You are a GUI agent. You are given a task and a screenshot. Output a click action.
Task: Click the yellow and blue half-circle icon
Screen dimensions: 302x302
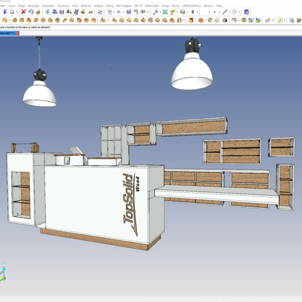[90, 12]
